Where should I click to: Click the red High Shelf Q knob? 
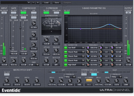point(101,65)
